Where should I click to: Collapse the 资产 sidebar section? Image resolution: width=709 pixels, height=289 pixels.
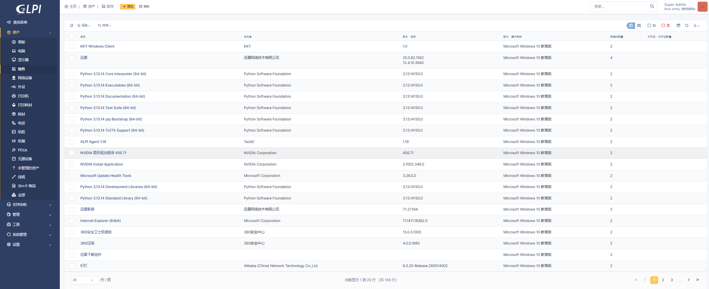click(x=29, y=33)
